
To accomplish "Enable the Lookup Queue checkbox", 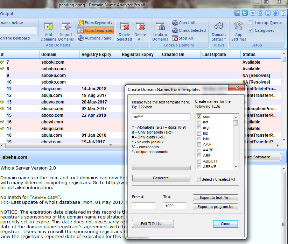I will pos(250,23).
